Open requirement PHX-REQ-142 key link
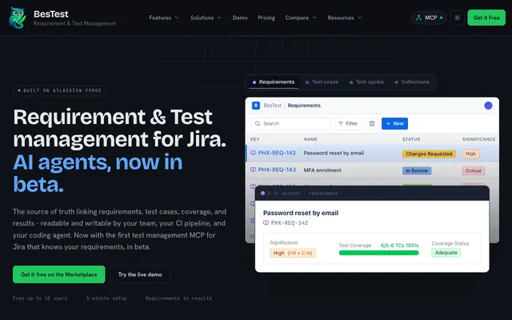Image resolution: width=512 pixels, height=320 pixels. (x=277, y=153)
